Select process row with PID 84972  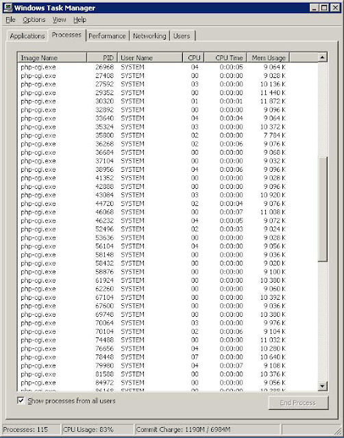(x=168, y=383)
